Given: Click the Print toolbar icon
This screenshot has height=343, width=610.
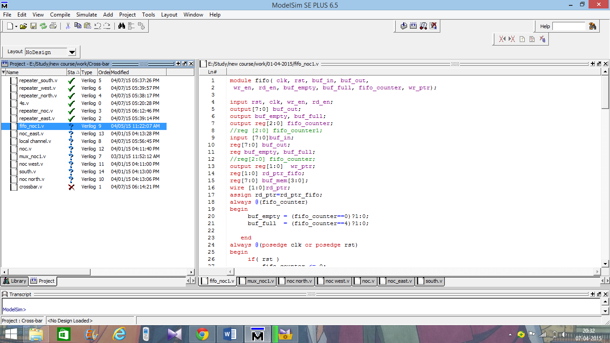Looking at the screenshot, I should pos(53,26).
